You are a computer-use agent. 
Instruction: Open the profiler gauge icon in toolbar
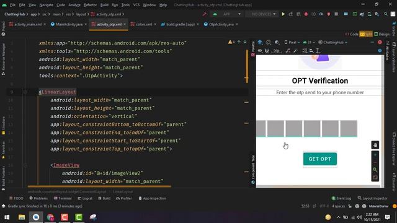point(321,14)
